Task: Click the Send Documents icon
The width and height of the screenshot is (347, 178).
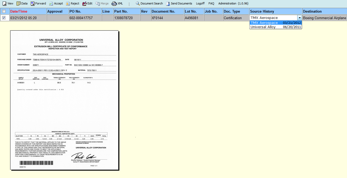Action: [x=168, y=4]
